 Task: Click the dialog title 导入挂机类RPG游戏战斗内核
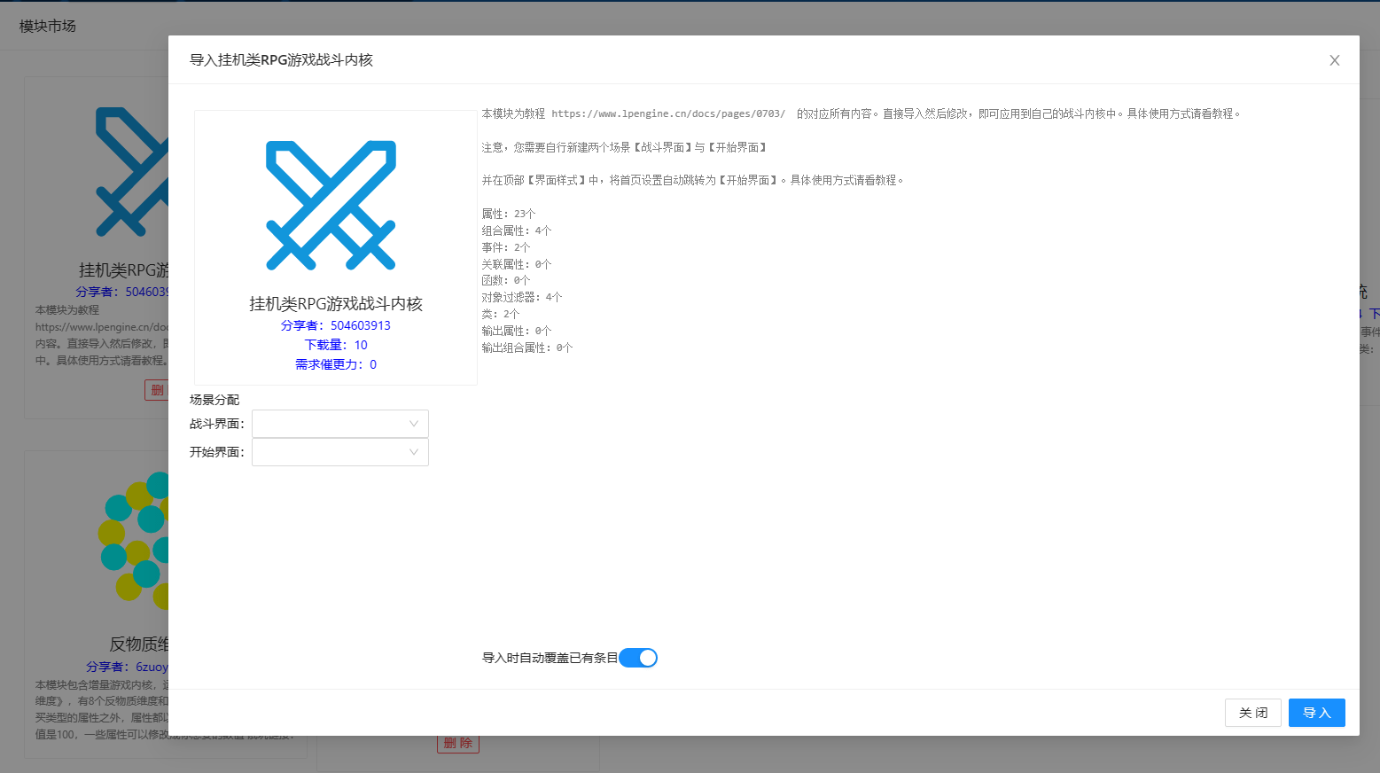pos(281,59)
